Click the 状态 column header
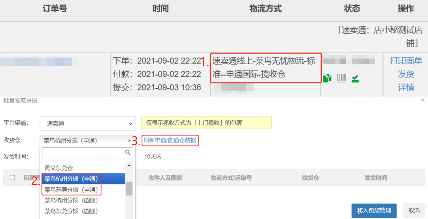428x219 pixels. point(352,9)
